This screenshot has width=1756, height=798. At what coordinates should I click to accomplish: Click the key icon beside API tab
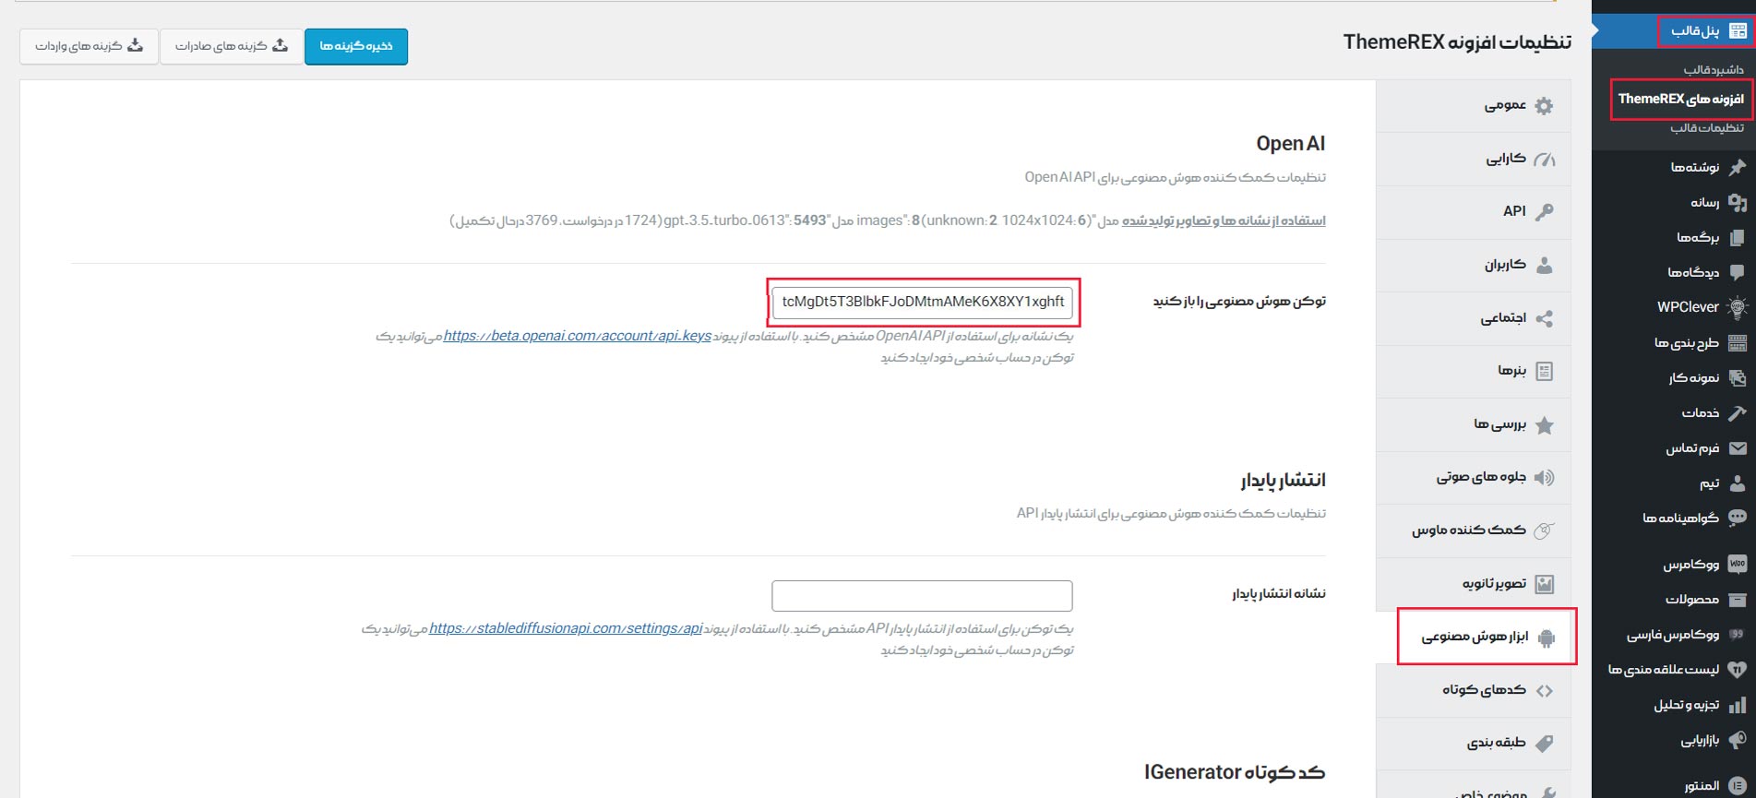click(x=1544, y=212)
